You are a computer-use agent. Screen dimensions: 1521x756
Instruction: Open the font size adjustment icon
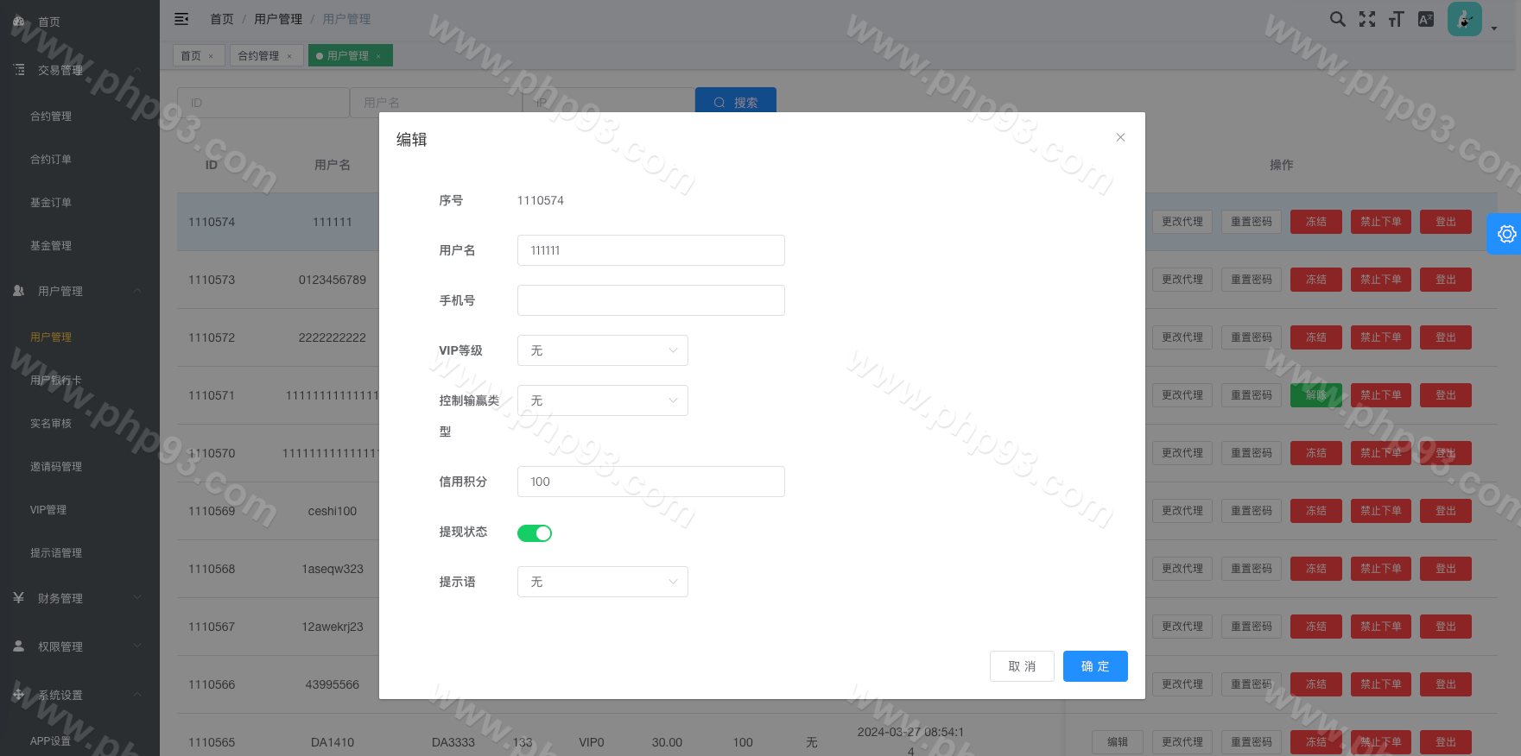(1396, 19)
